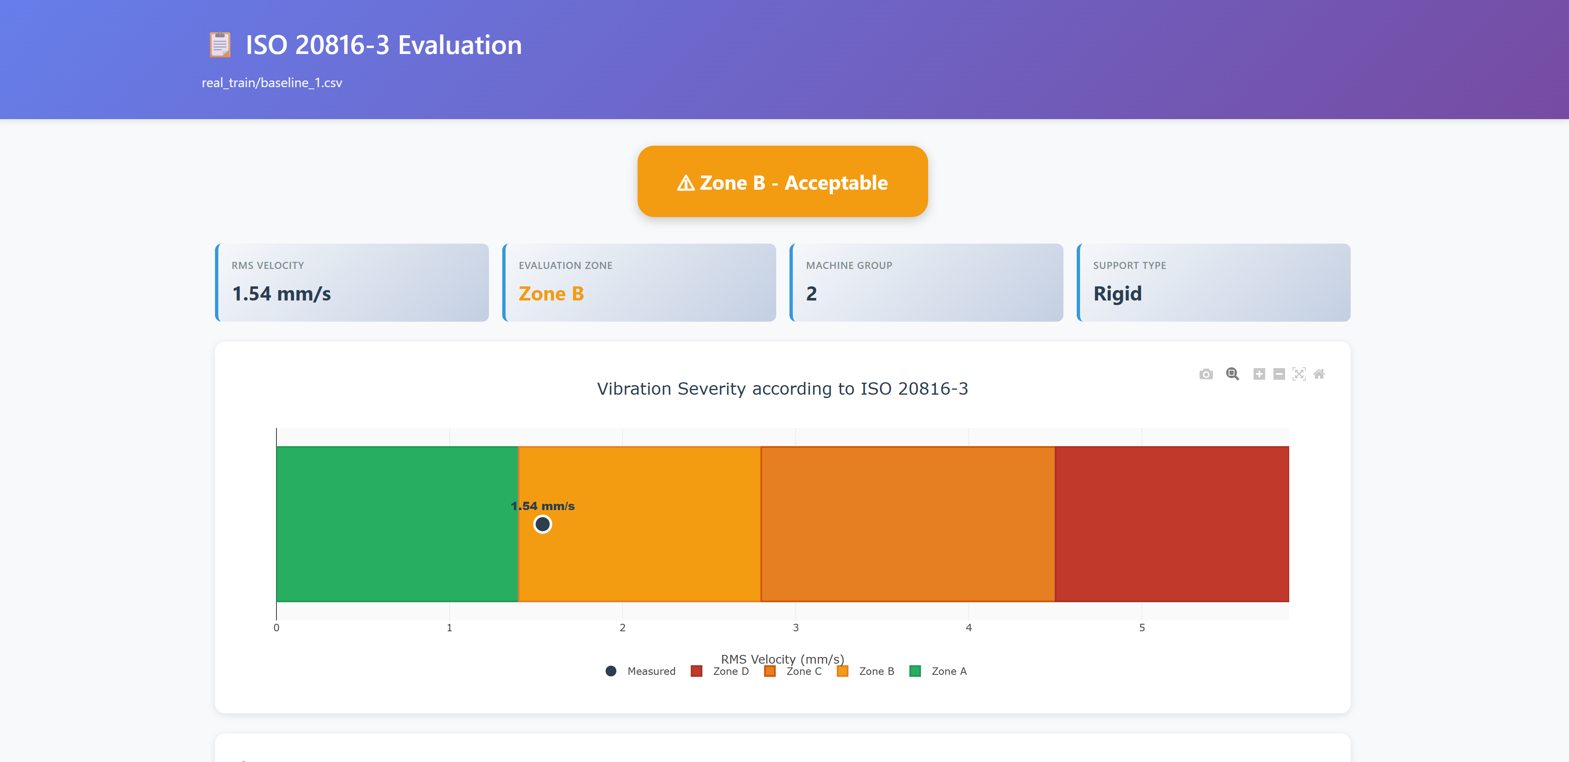Viewport: 1569px width, 762px height.
Task: Click the Rigid support type card
Action: point(1214,281)
